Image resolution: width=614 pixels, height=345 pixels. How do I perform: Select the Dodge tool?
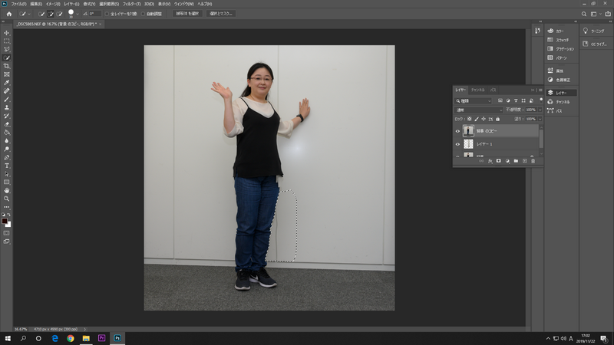(x=7, y=149)
